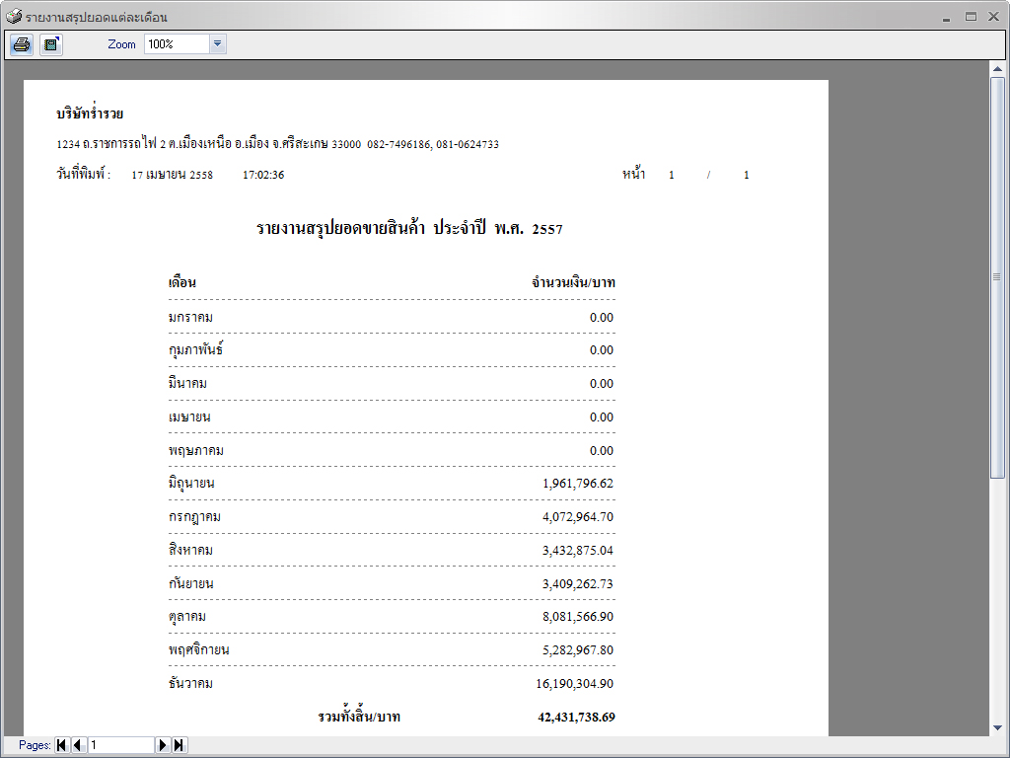The image size is (1010, 758).
Task: Go to the previous page button
Action: [79, 745]
